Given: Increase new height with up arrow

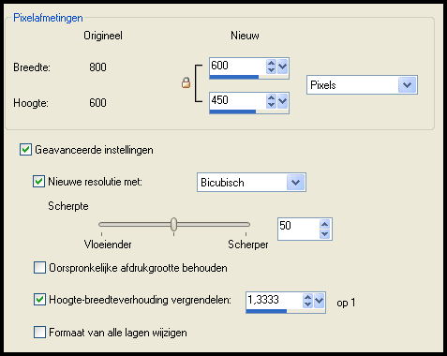Looking at the screenshot, I should point(271,97).
